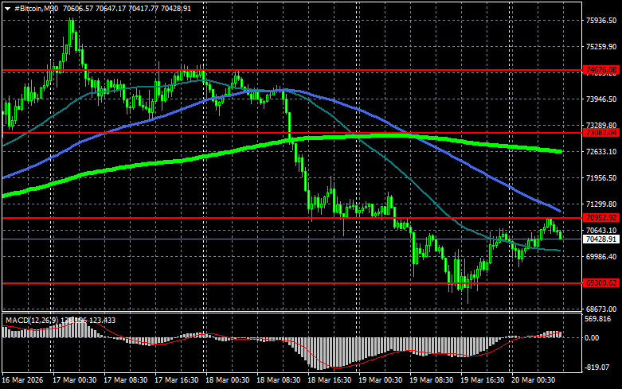622x389 pixels.
Task: Click the 69986.40 price scale value
Action: pos(601,257)
